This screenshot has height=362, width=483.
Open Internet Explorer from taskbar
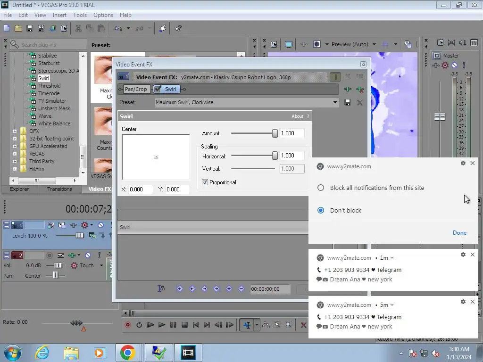pyautogui.click(x=42, y=353)
